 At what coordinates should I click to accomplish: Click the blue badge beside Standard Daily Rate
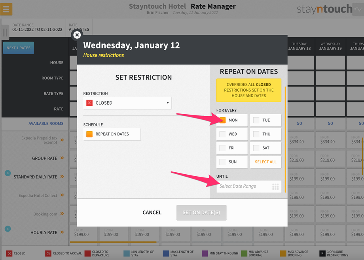tap(8, 173)
